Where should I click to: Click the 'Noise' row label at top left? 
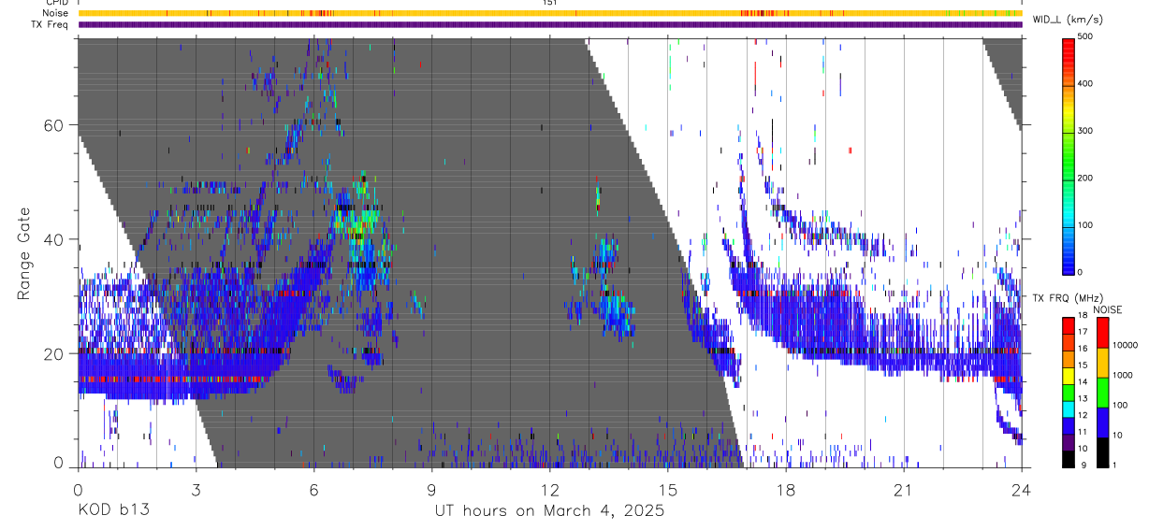click(56, 13)
